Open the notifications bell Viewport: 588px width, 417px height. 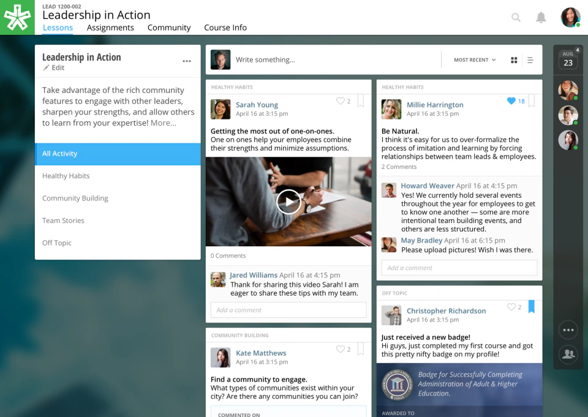coord(541,18)
